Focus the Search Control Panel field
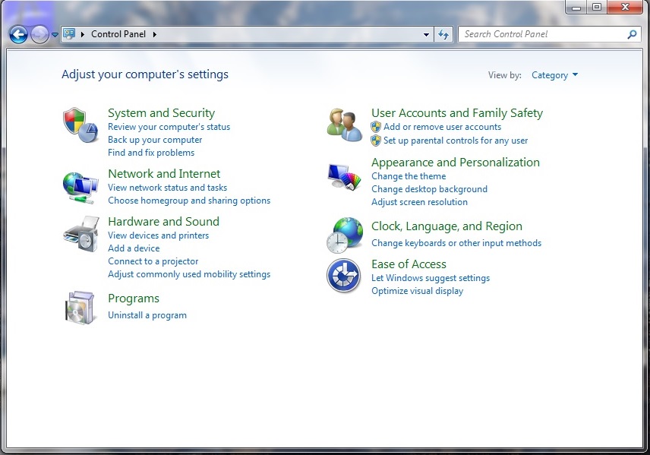The width and height of the screenshot is (650, 455). 549,34
